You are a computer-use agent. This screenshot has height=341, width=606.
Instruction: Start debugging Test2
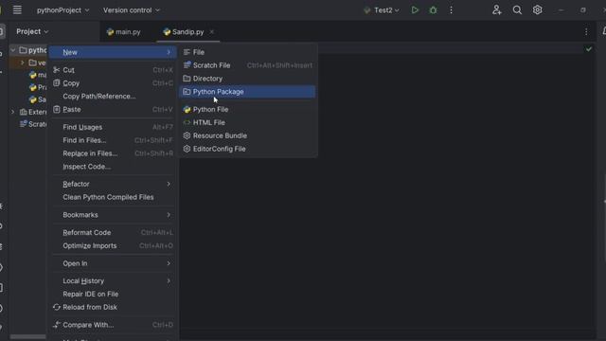tap(433, 10)
